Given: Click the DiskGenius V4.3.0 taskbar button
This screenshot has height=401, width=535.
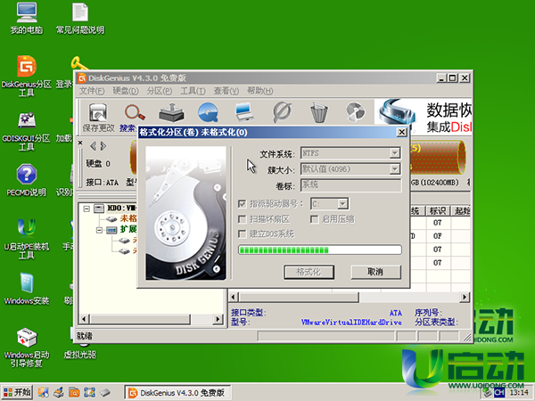Looking at the screenshot, I should [x=177, y=393].
